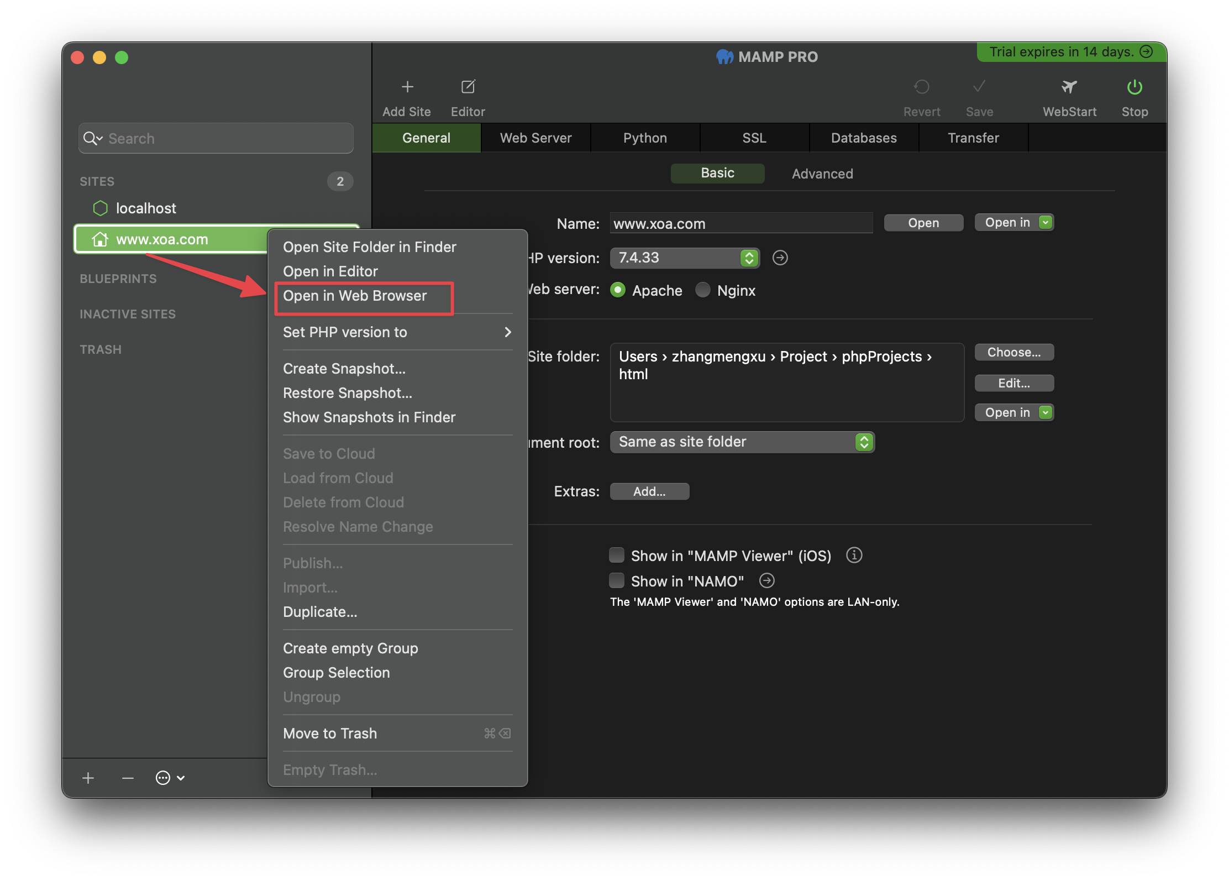Choose Move to Trash menu item
The width and height of the screenshot is (1229, 880).
(x=397, y=733)
